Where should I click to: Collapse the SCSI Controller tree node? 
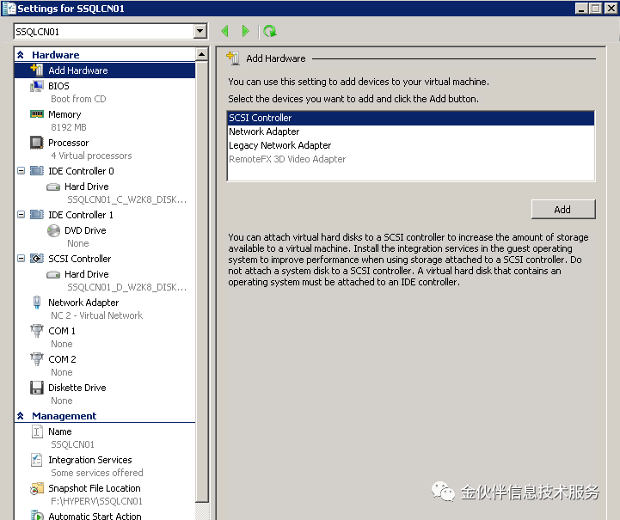click(x=21, y=259)
